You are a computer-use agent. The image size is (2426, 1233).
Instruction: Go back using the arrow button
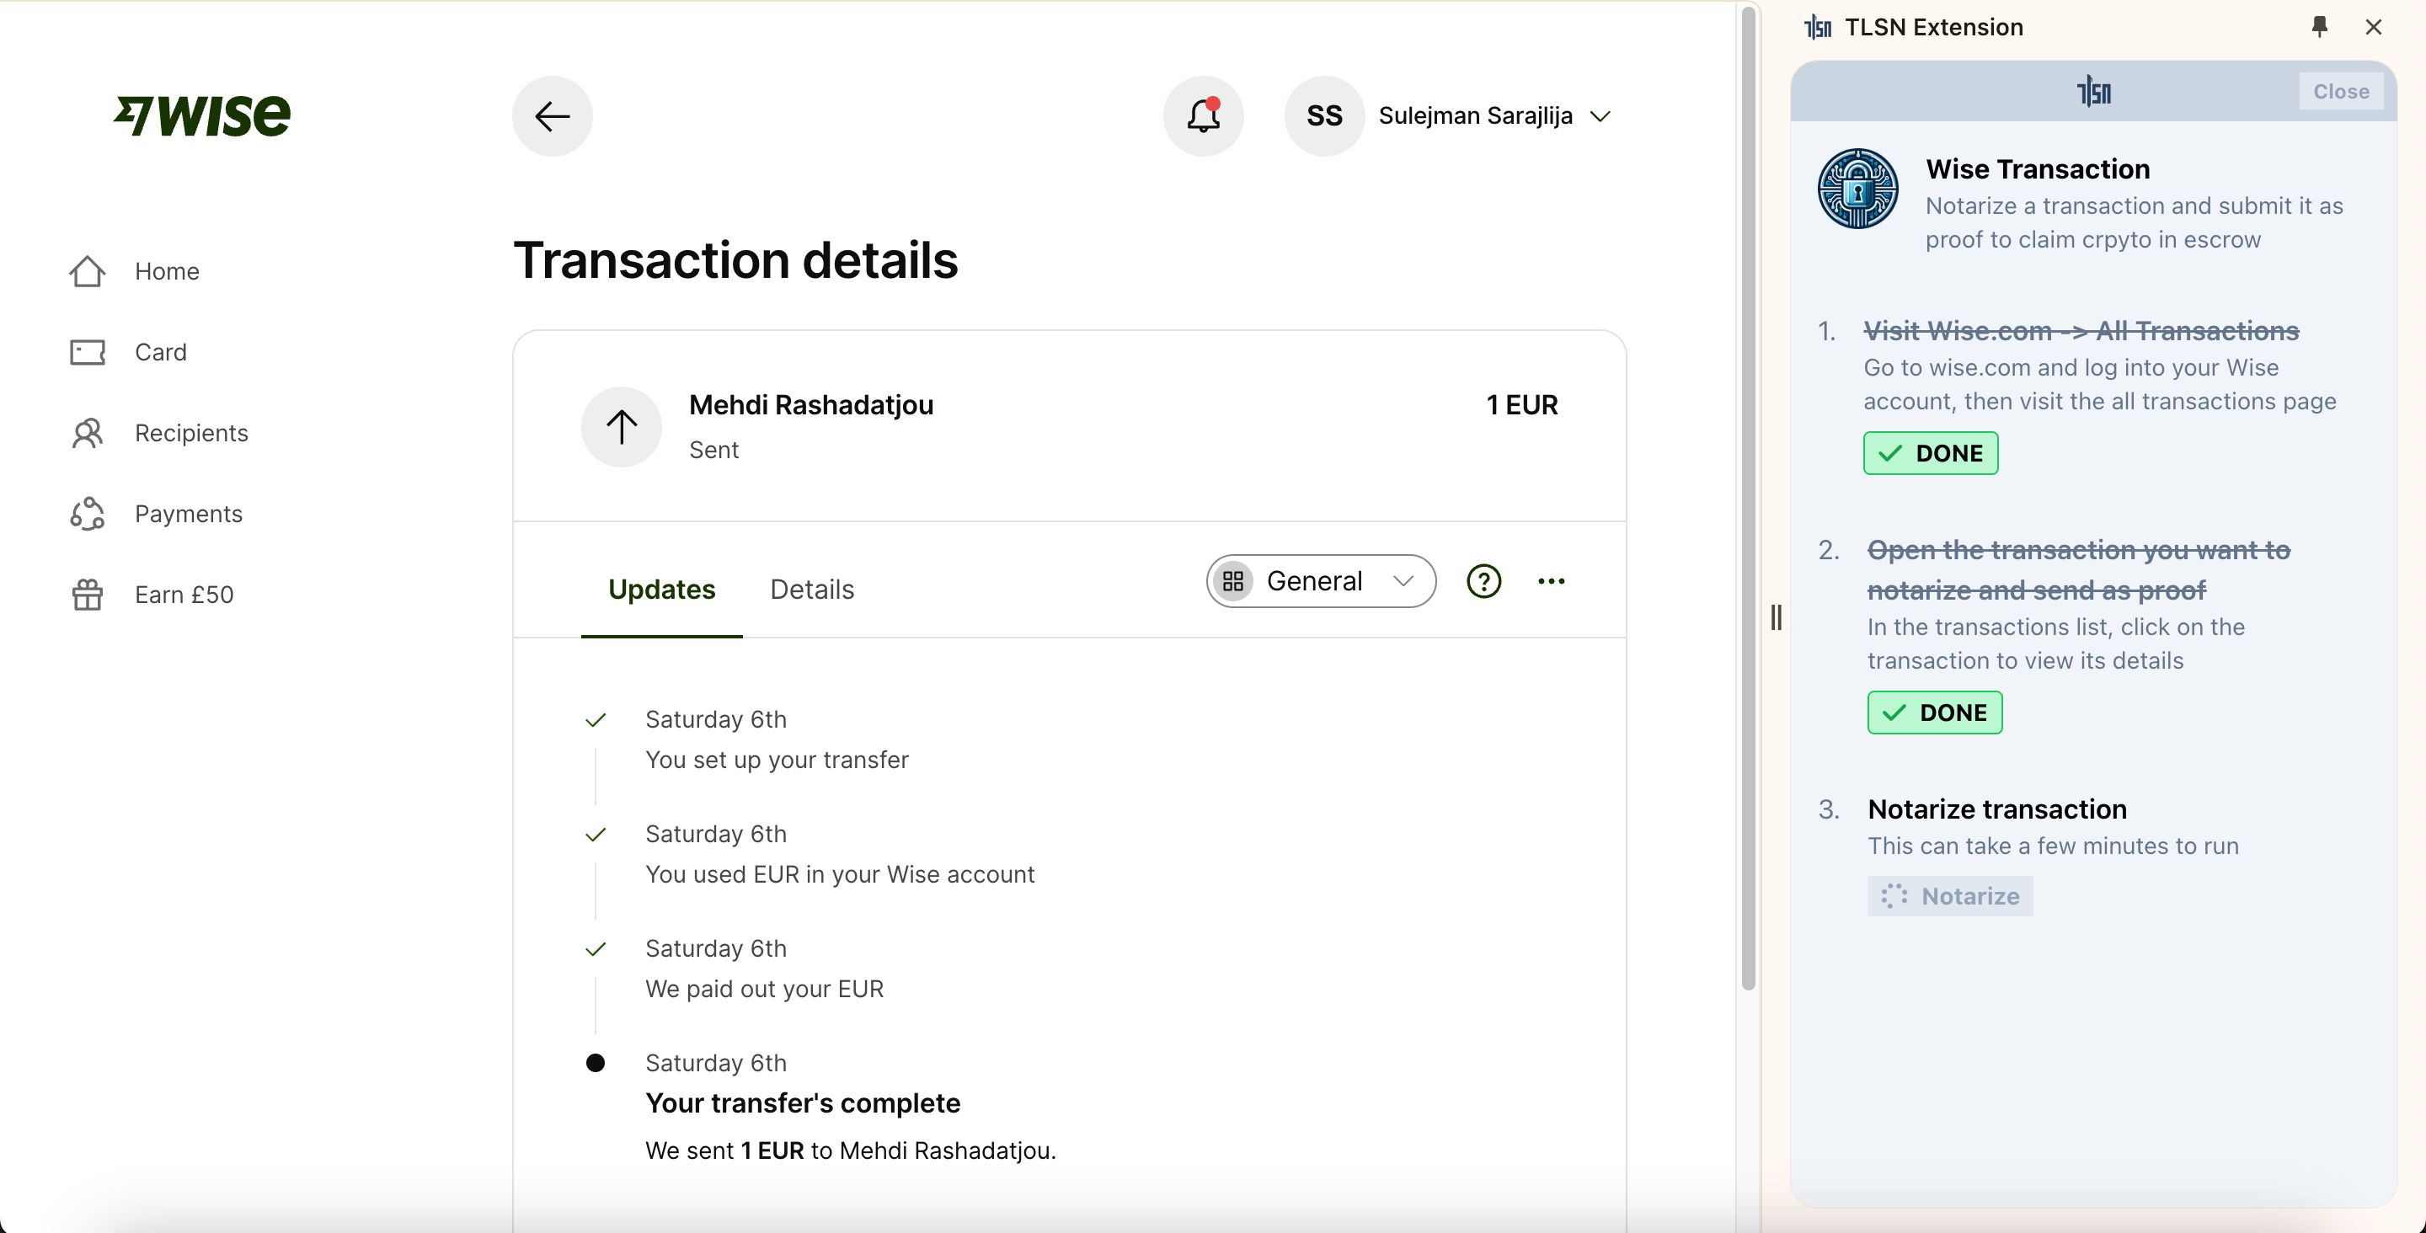click(x=552, y=116)
